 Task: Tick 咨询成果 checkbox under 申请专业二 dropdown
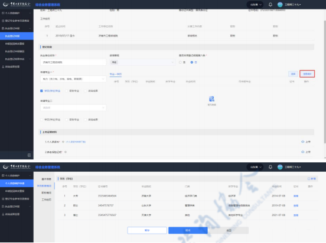85,119
